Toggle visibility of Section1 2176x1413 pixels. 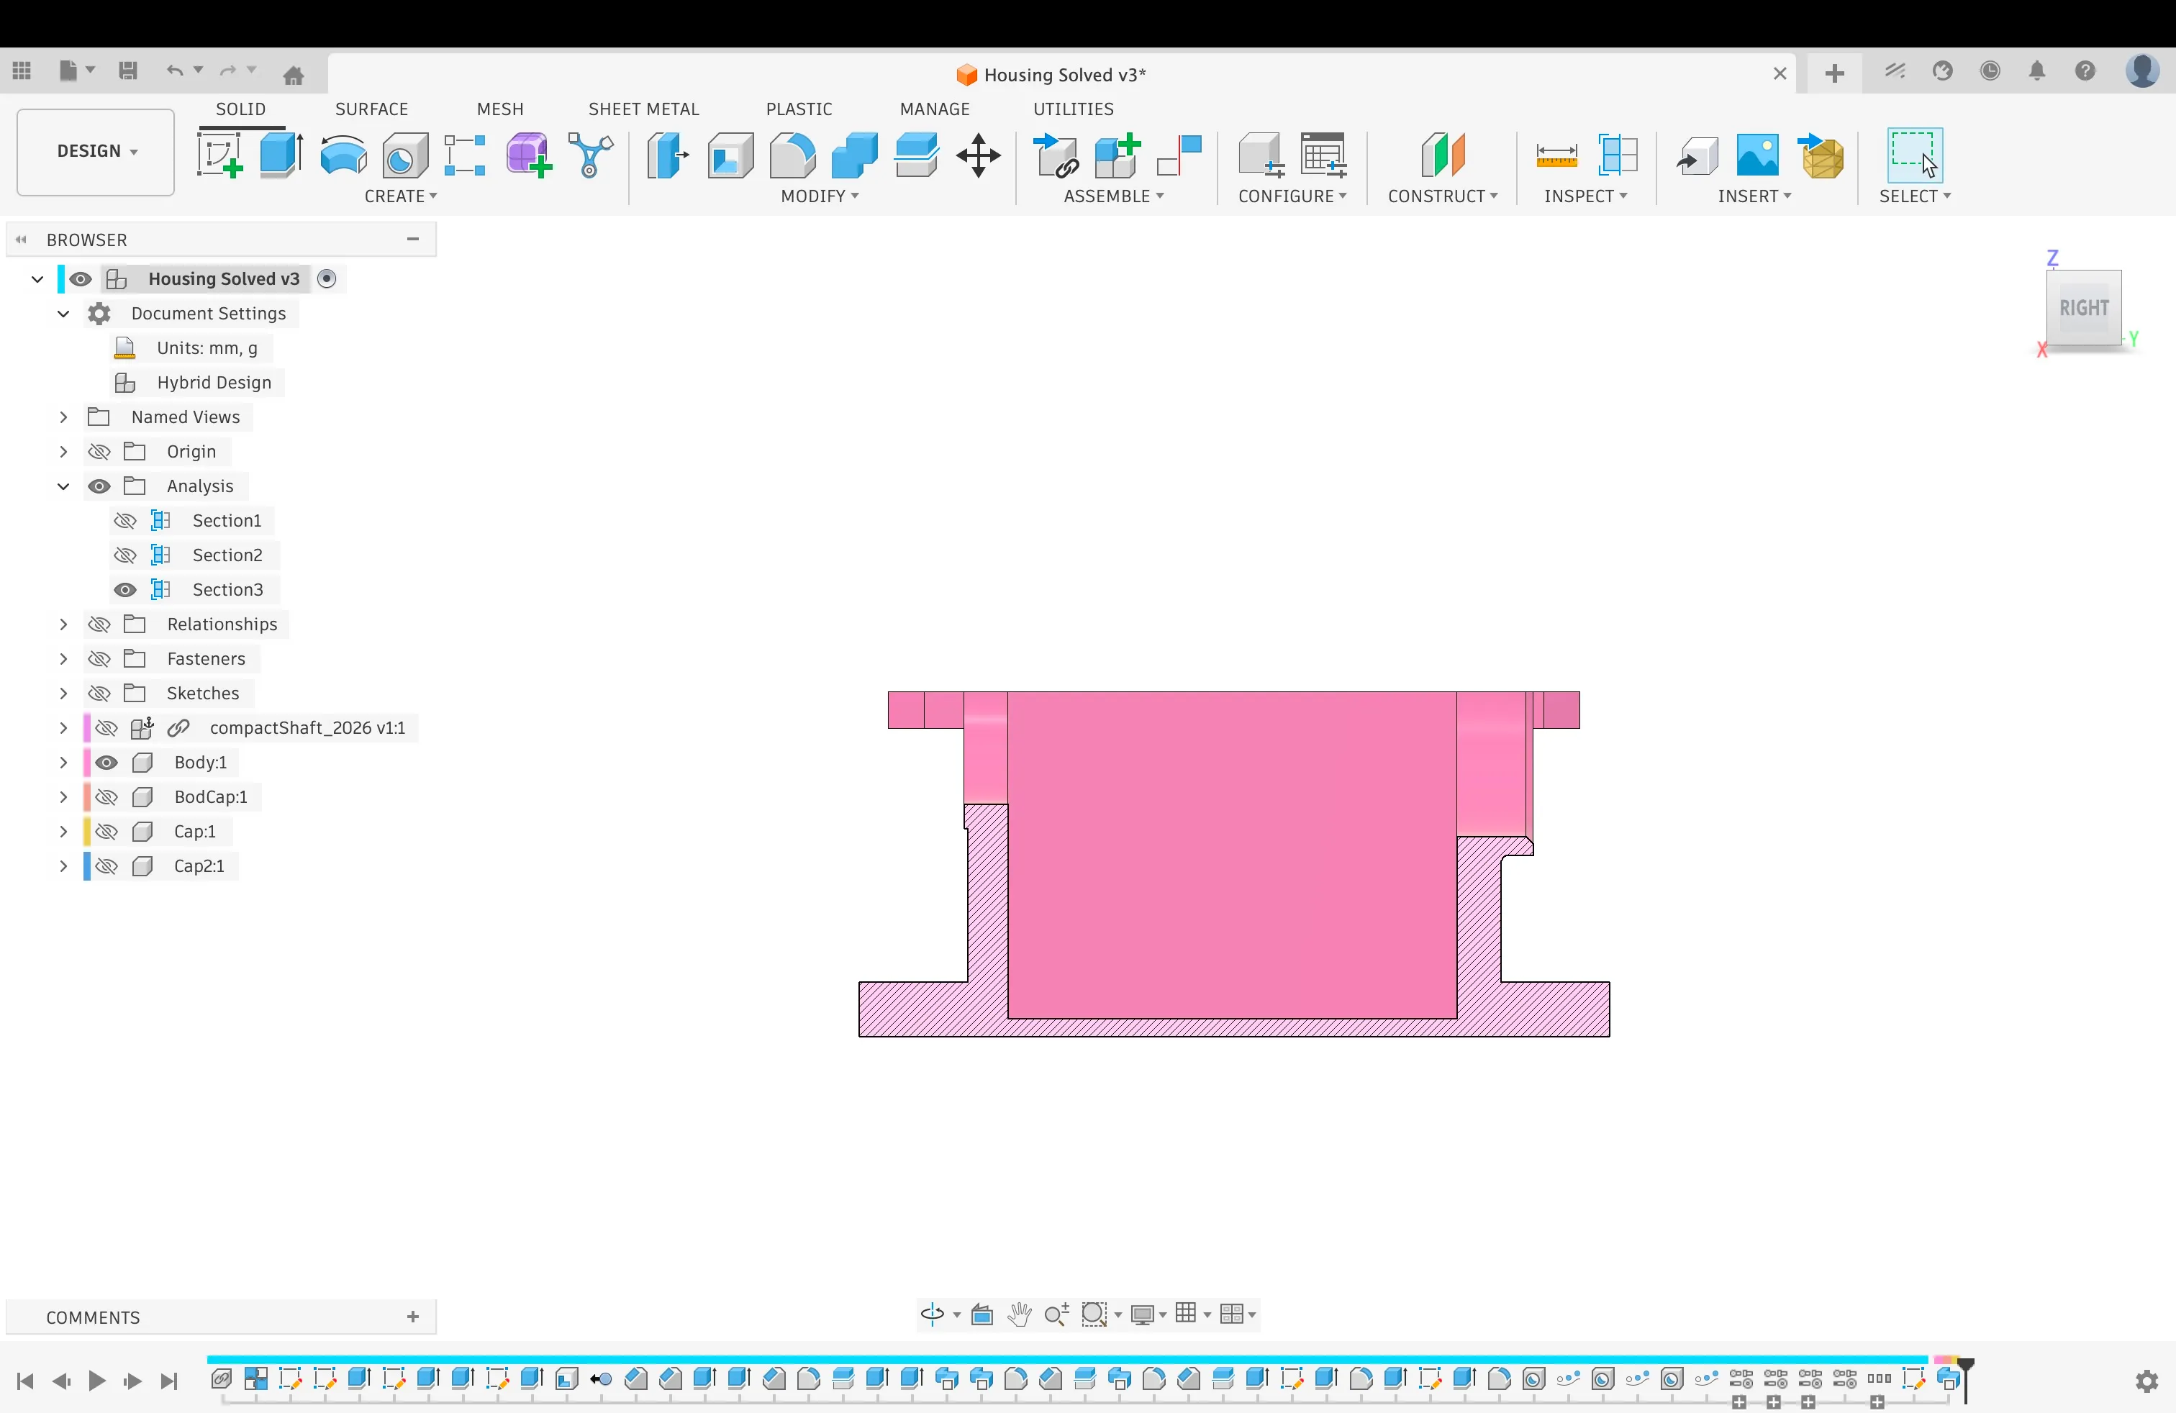[125, 521]
